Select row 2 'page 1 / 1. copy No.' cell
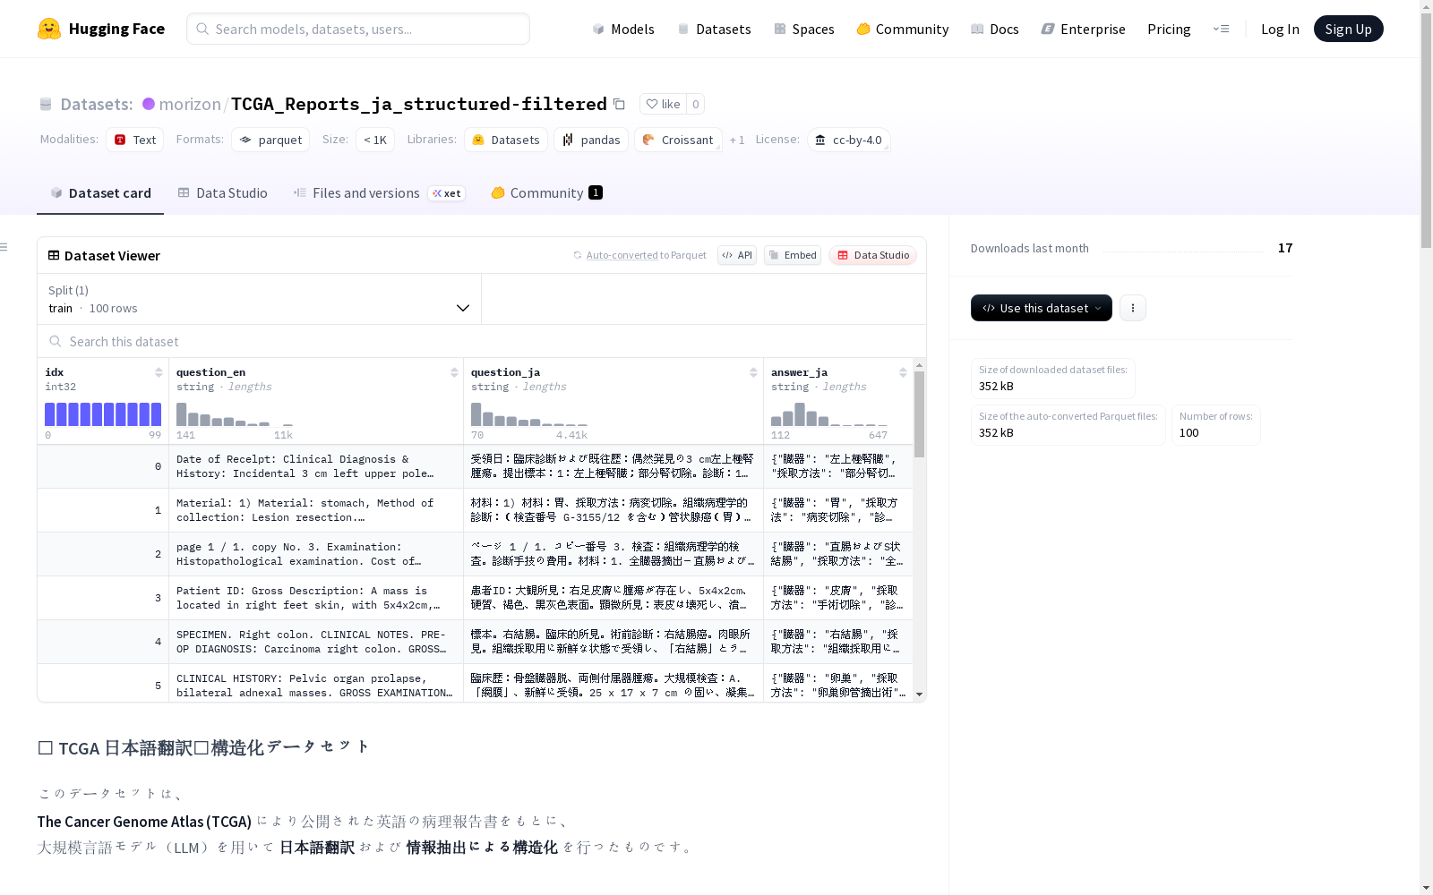Image resolution: width=1433 pixels, height=895 pixels. 316,554
